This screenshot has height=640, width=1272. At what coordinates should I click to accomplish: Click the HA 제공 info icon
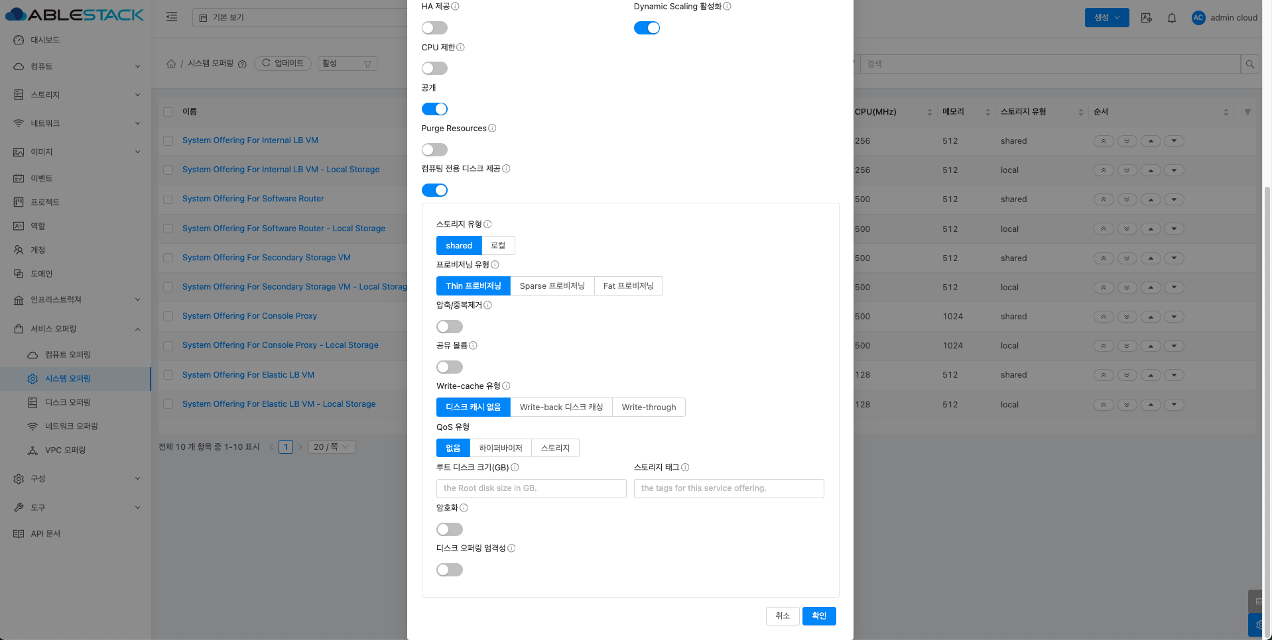click(x=455, y=7)
